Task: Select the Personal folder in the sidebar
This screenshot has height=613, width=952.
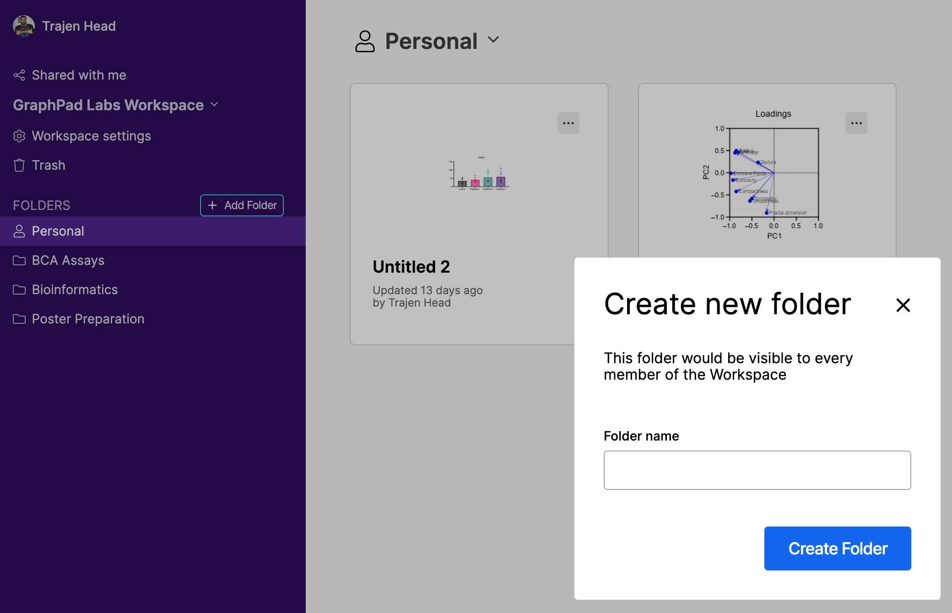Action: click(58, 231)
